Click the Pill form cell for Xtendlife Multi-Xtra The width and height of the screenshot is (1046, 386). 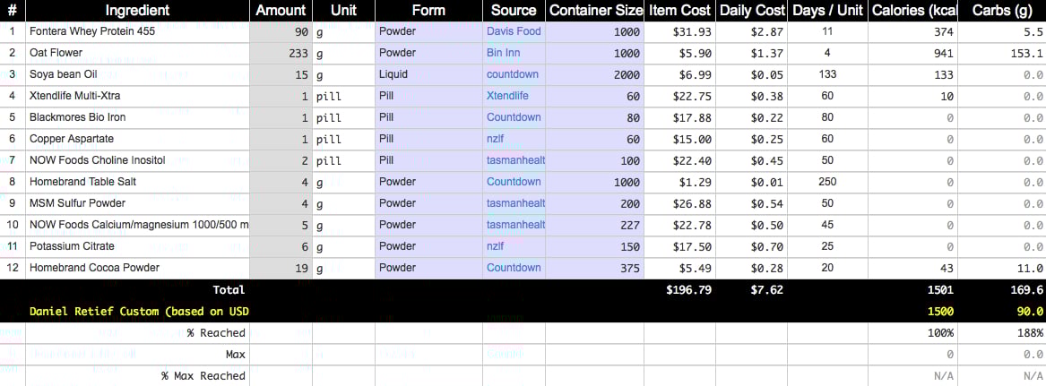coord(429,96)
